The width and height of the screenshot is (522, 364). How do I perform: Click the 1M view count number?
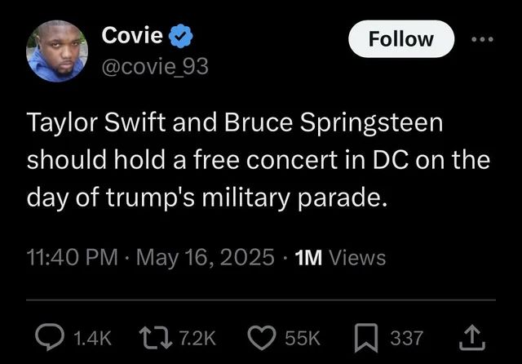309,258
